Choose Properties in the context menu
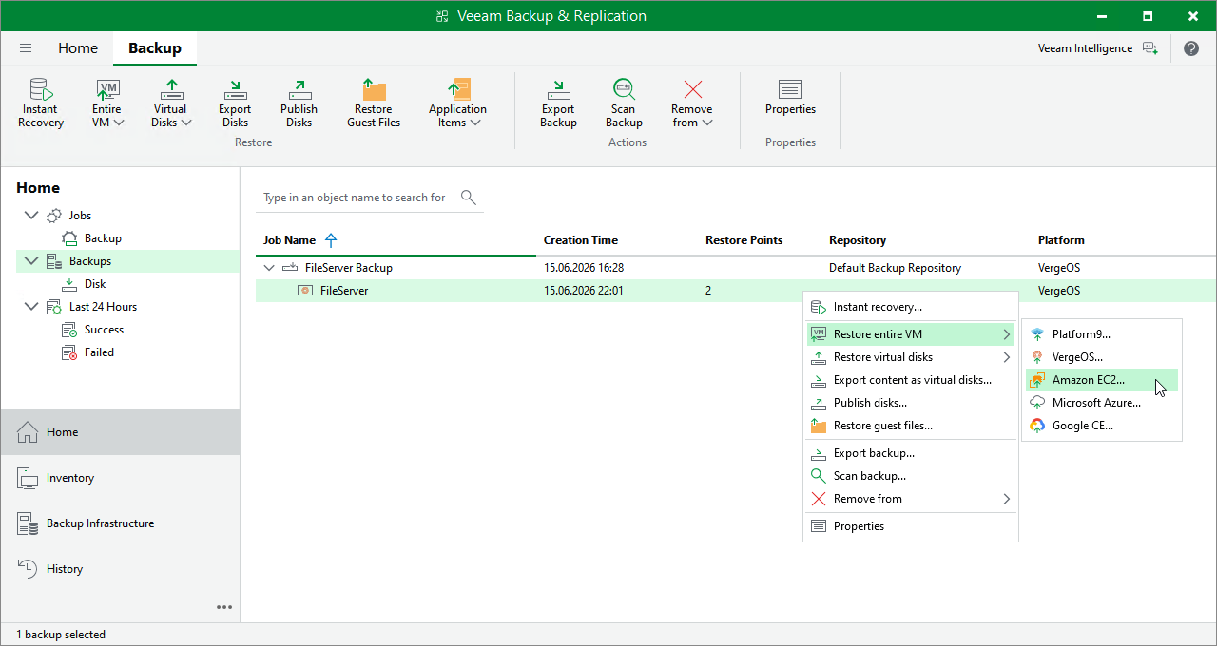The height and width of the screenshot is (646, 1217). [x=911, y=526]
